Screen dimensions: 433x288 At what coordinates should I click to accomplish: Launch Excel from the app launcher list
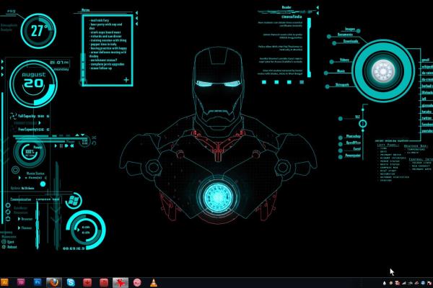tap(356, 148)
